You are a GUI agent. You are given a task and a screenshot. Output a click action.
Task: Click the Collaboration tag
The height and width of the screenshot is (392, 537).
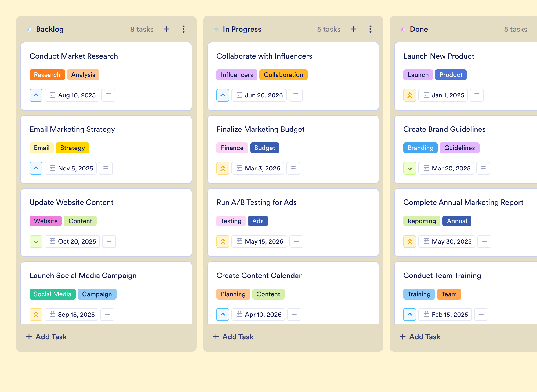[284, 75]
